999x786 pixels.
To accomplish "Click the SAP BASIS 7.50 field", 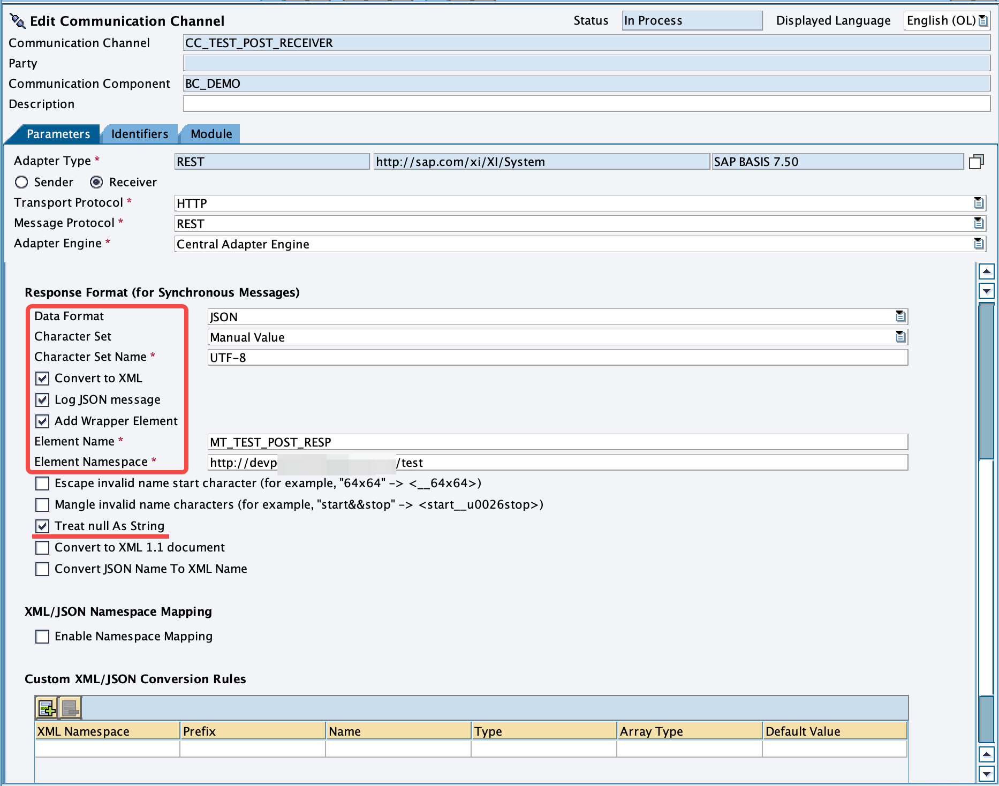I will (x=838, y=162).
